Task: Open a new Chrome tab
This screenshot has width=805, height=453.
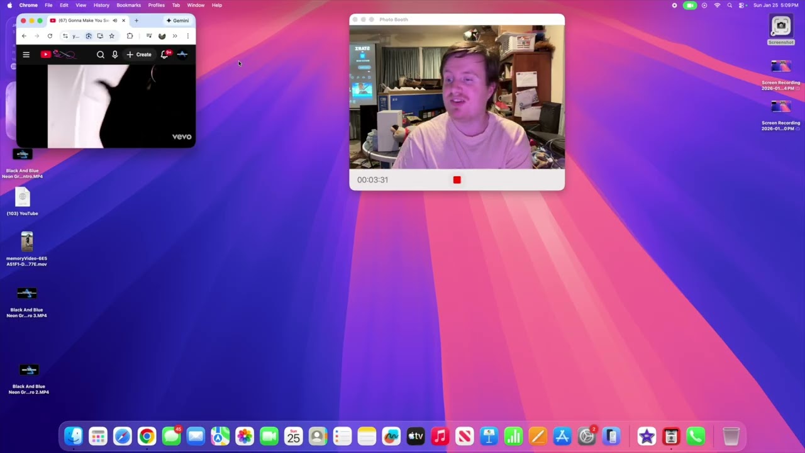Action: click(x=136, y=21)
